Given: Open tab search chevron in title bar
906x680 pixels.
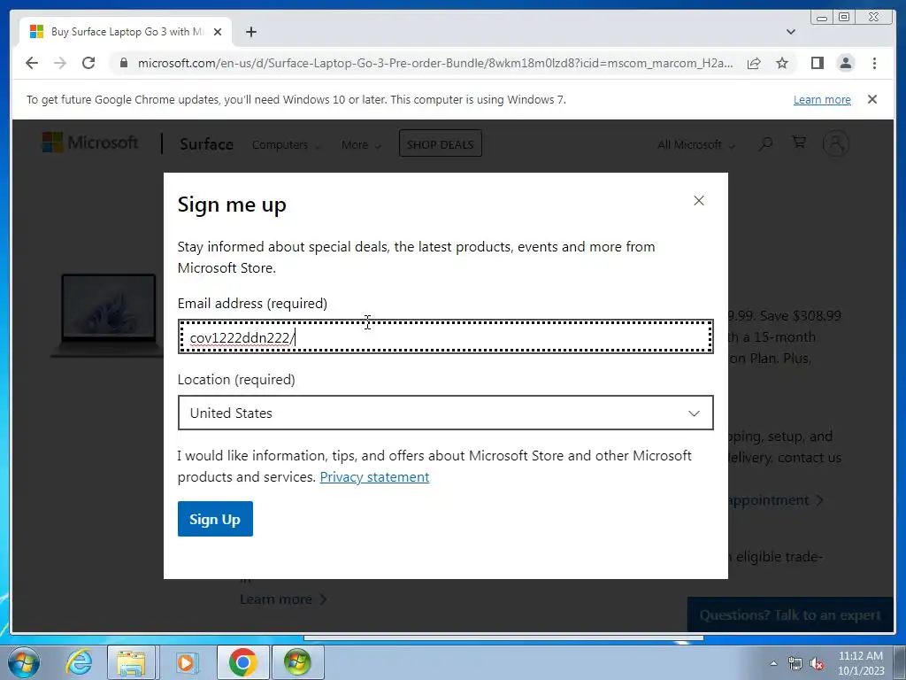Looking at the screenshot, I should pyautogui.click(x=790, y=32).
